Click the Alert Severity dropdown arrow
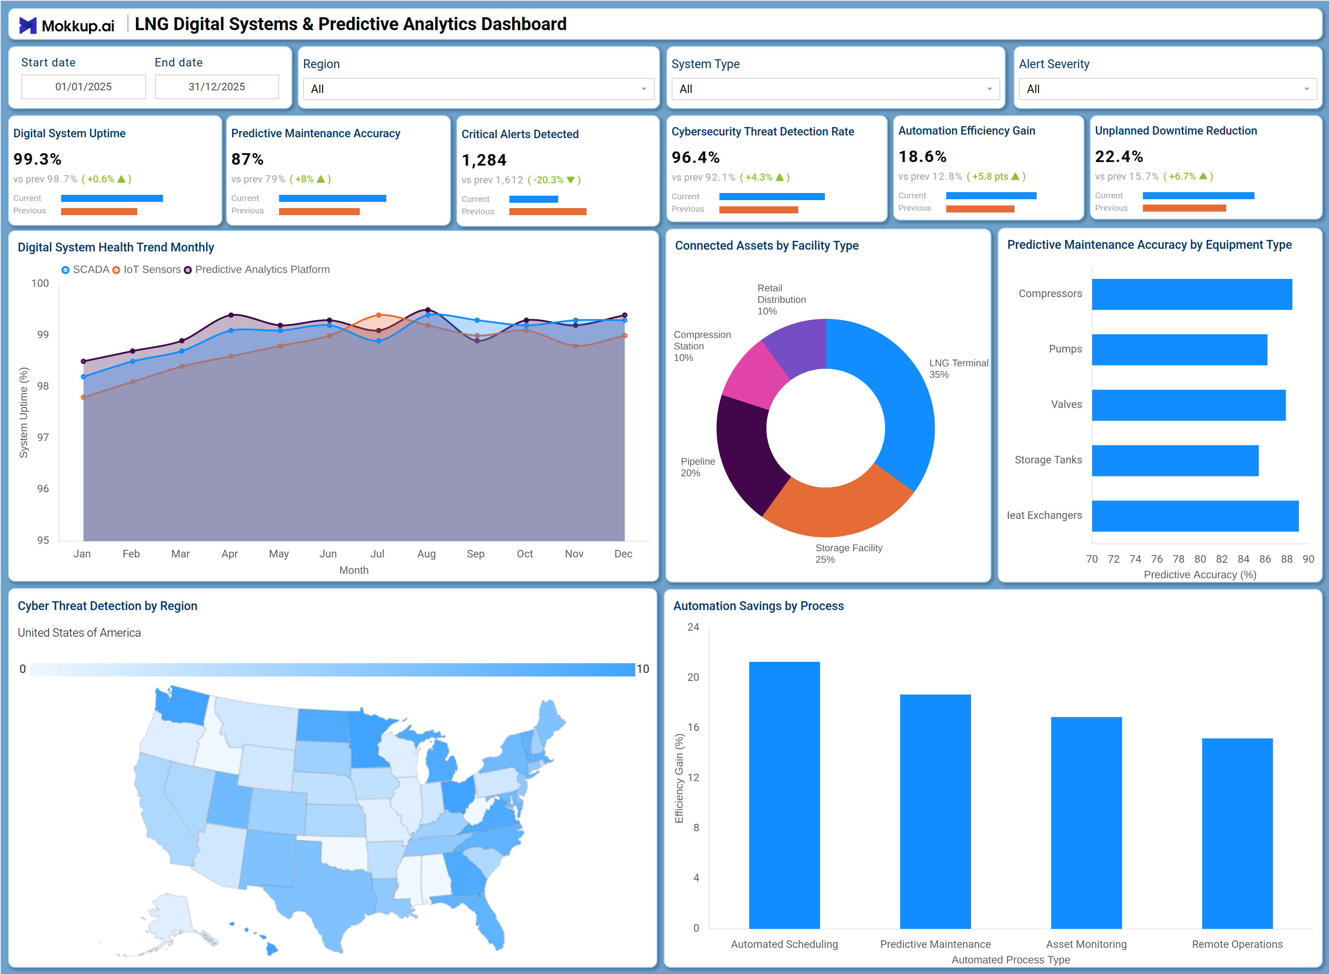The width and height of the screenshot is (1329, 974). (x=1306, y=89)
